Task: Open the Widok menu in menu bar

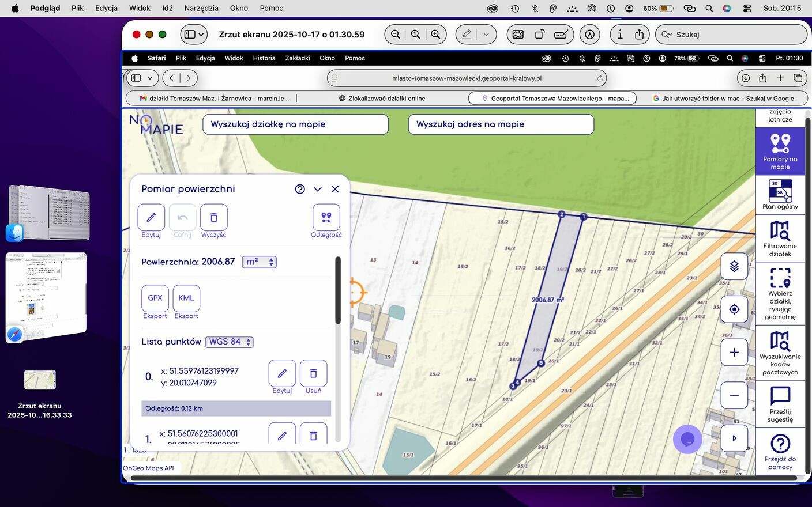Action: (140, 8)
